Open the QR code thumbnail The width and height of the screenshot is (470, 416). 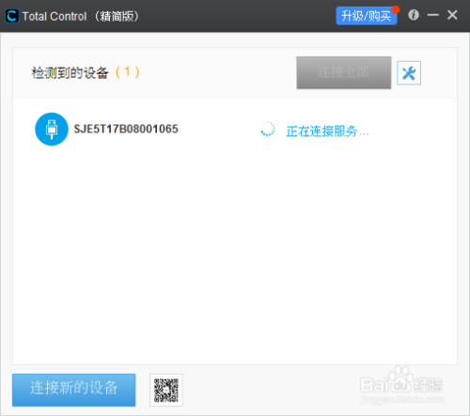click(x=166, y=390)
